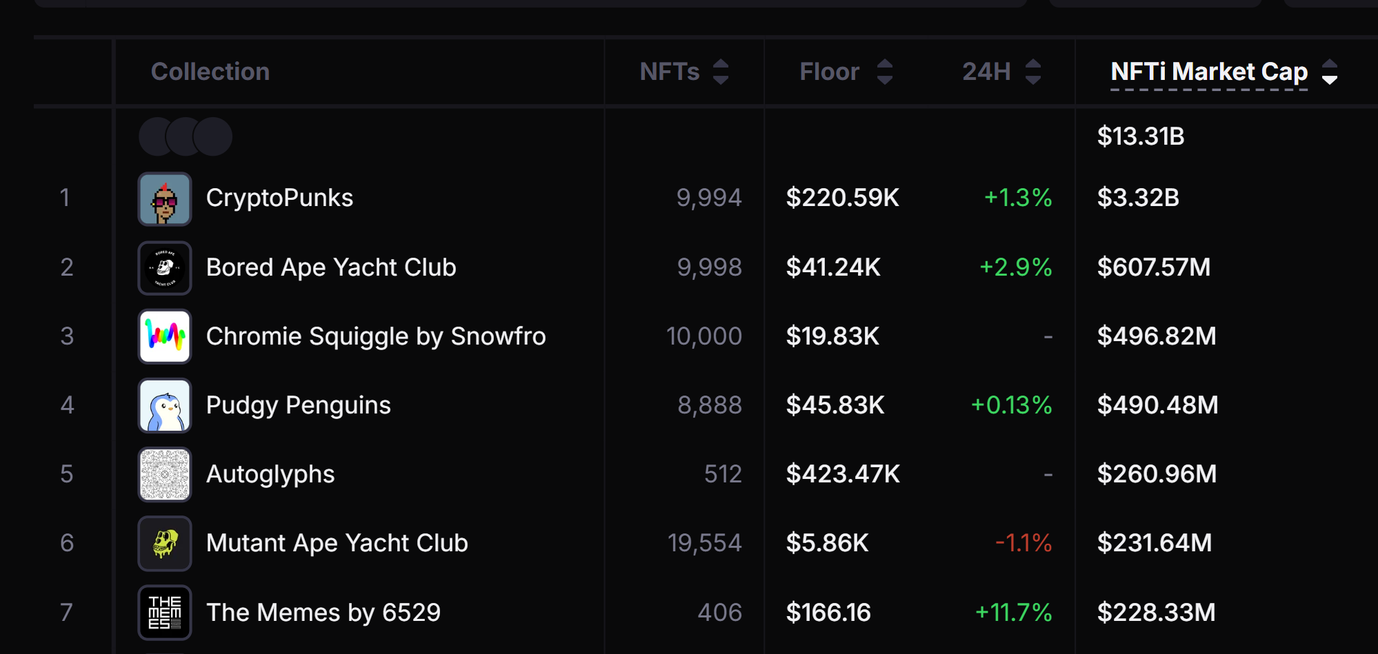The image size is (1378, 654).
Task: Open the Chromie Squiggle thumbnail icon
Action: 165,336
